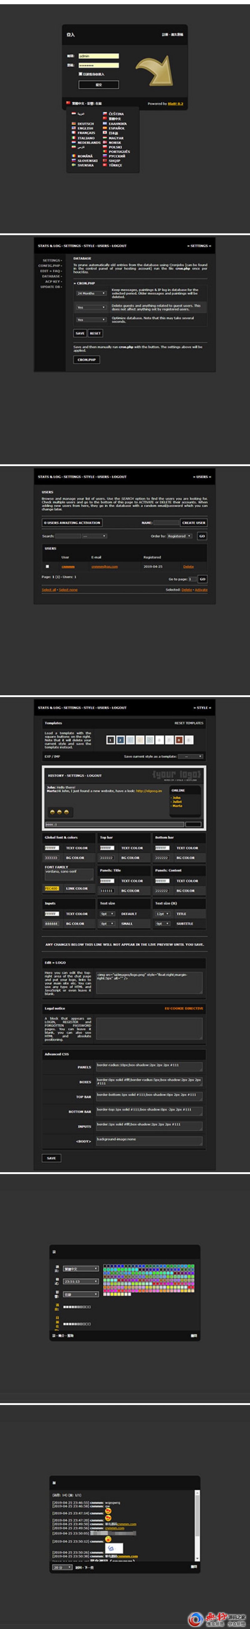250x1629 pixels.
Task: Click the Svenska flag icon
Action: click(74, 165)
